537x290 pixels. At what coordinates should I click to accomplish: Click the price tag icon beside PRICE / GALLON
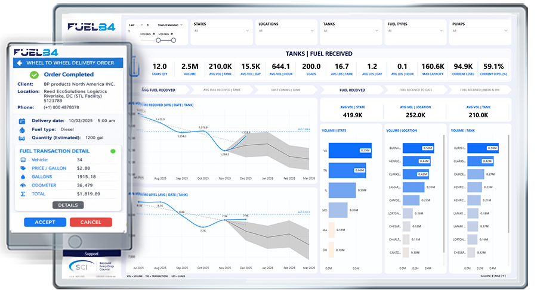23,169
